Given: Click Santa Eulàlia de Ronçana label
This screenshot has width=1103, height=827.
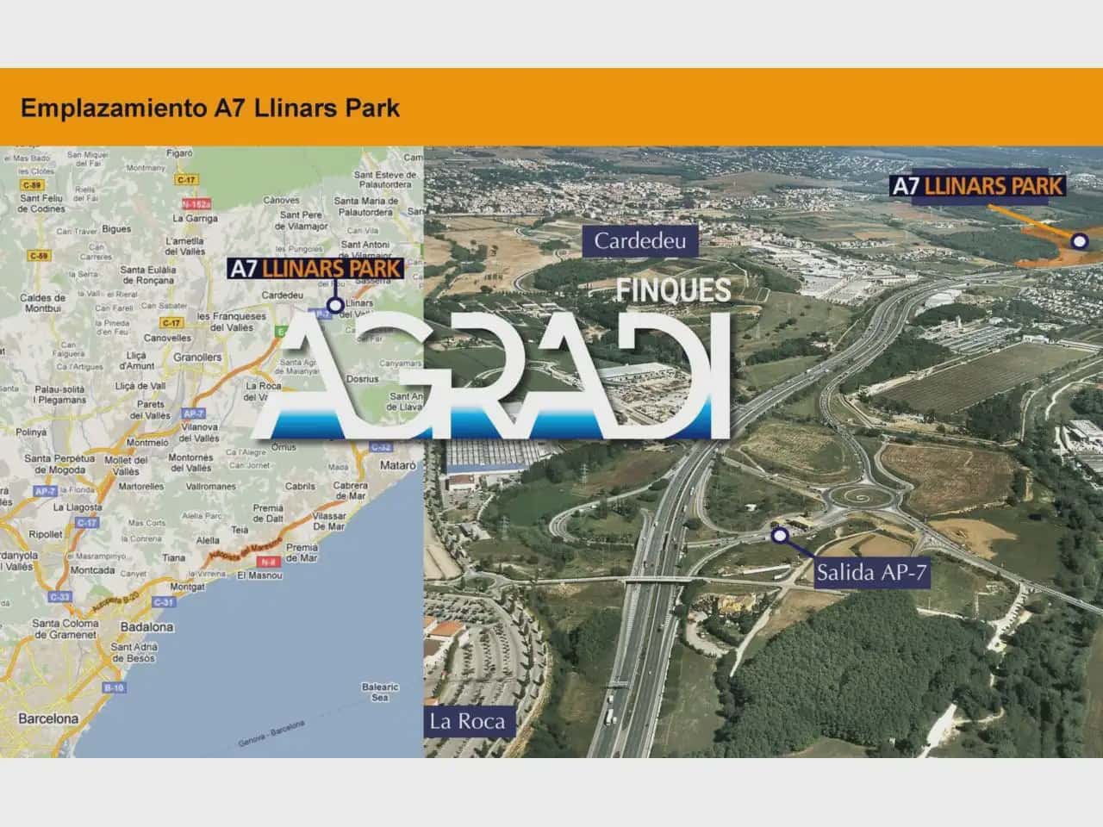Looking at the screenshot, I should click(x=148, y=274).
